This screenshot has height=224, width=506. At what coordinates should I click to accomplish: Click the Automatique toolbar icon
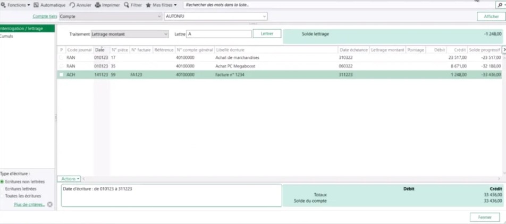[37, 5]
